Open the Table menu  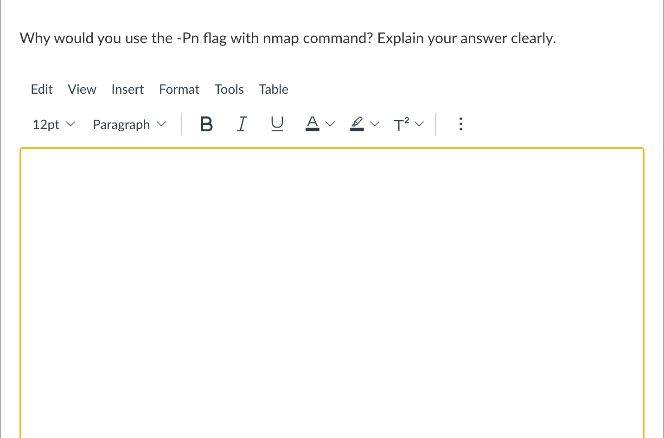pyautogui.click(x=273, y=89)
